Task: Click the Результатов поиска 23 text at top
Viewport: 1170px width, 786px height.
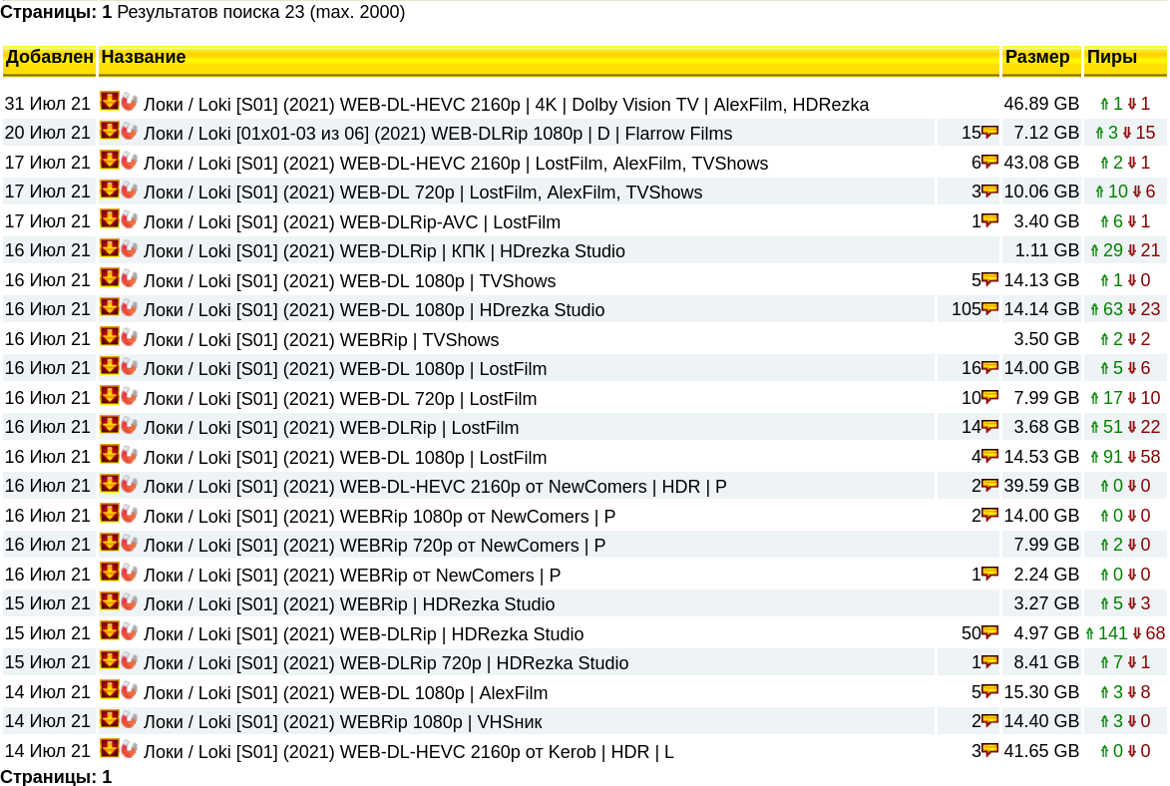Action: [260, 12]
